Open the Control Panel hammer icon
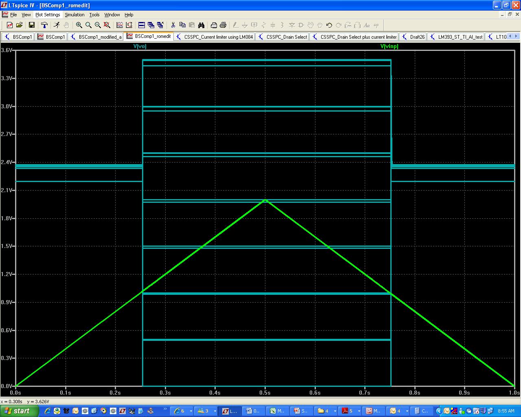 coord(44,25)
